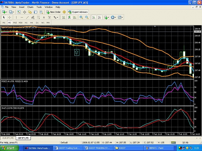Image resolution: width=202 pixels, height=151 pixels.
Task: Toggle the chart Auto Scroll button
Action: (x=94, y=17)
